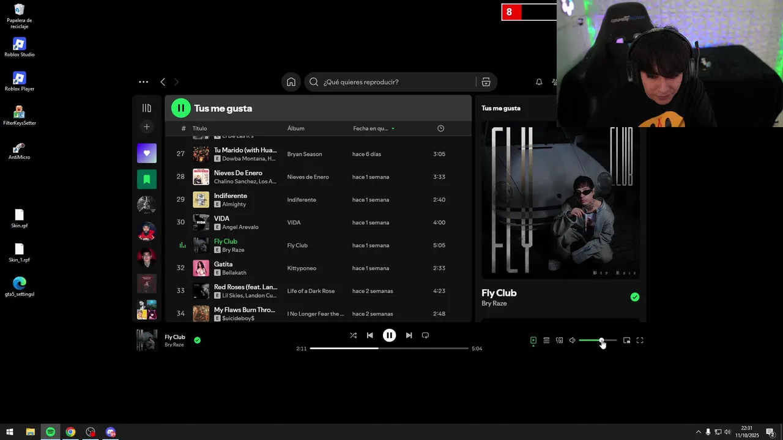Open the Browse icon in search bar
This screenshot has width=783, height=440.
pyautogui.click(x=486, y=82)
